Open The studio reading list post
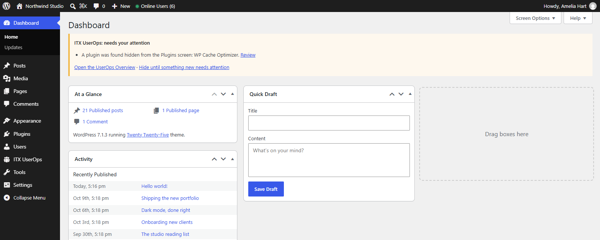This screenshot has height=240, width=600. click(x=165, y=234)
